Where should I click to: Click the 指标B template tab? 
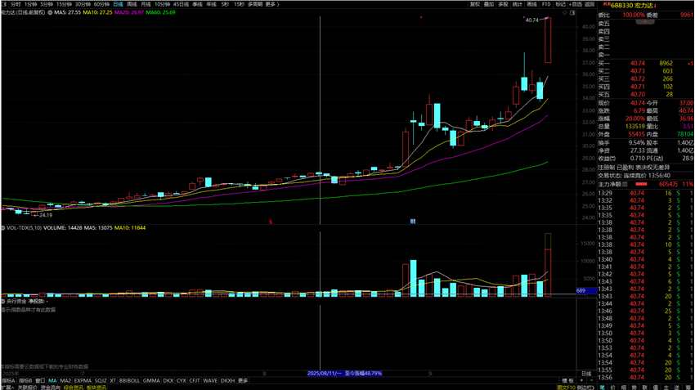tap(25, 381)
